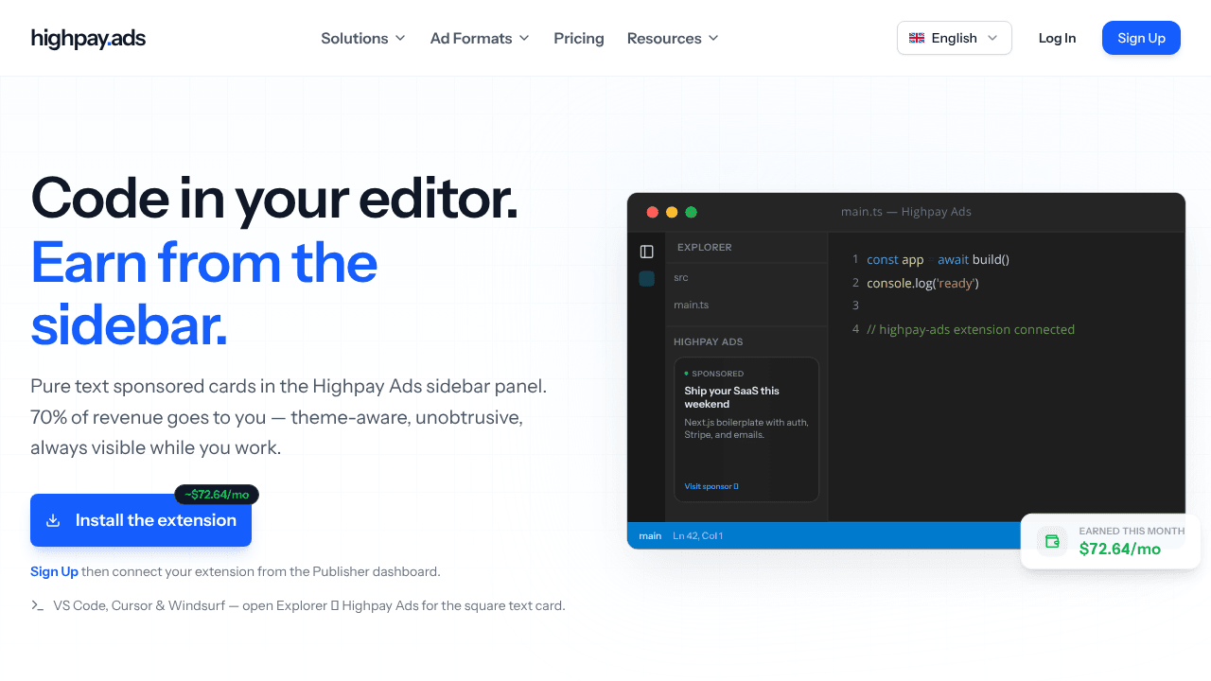Click the yellow window dot in editor mockup
The height and width of the screenshot is (681, 1211).
pos(672,212)
